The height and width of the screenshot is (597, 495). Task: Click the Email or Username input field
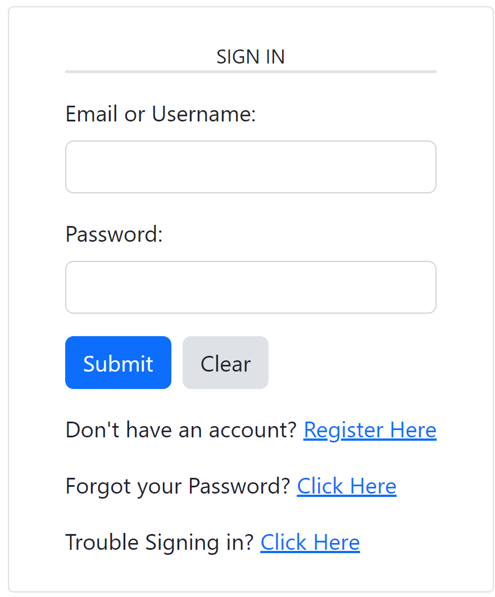[251, 167]
